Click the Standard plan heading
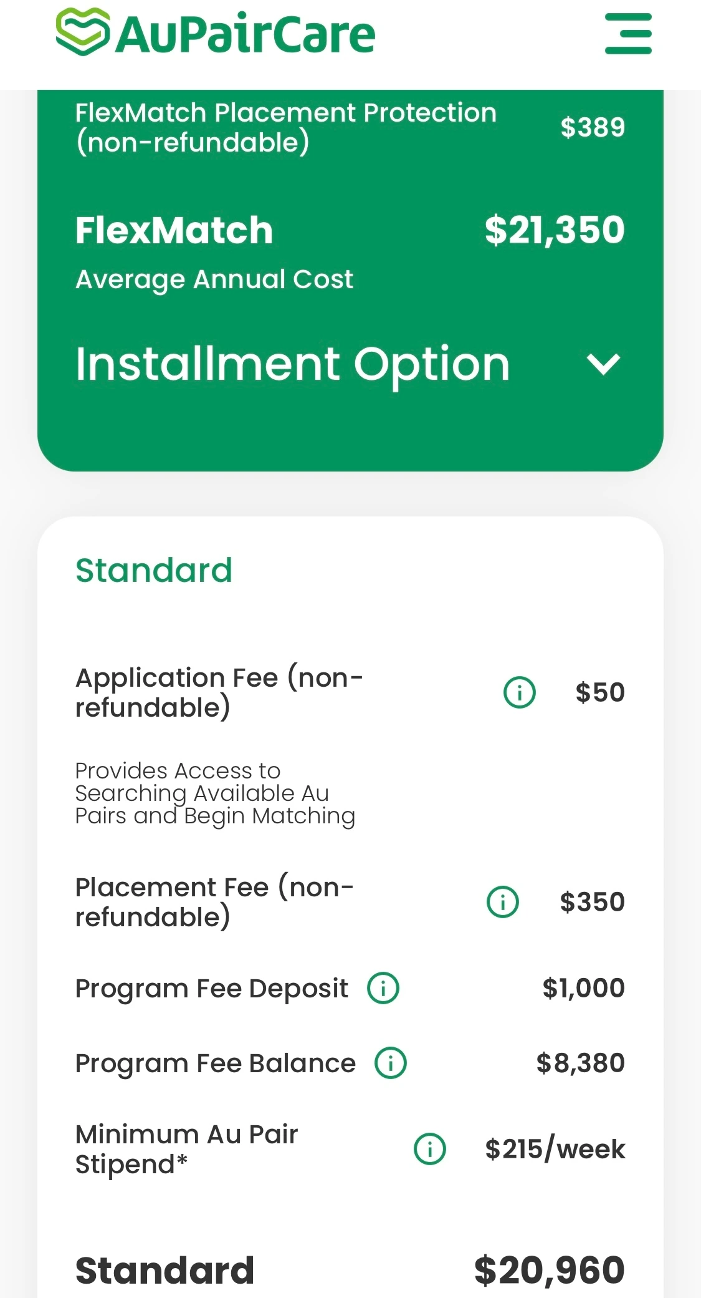 [x=154, y=570]
